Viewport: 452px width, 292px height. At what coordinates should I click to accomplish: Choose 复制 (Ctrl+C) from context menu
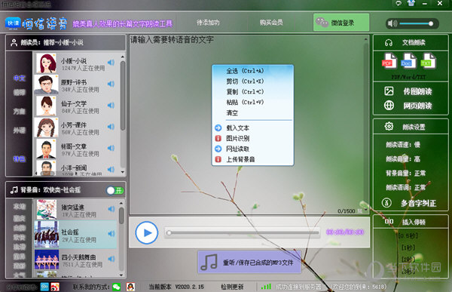coord(245,91)
